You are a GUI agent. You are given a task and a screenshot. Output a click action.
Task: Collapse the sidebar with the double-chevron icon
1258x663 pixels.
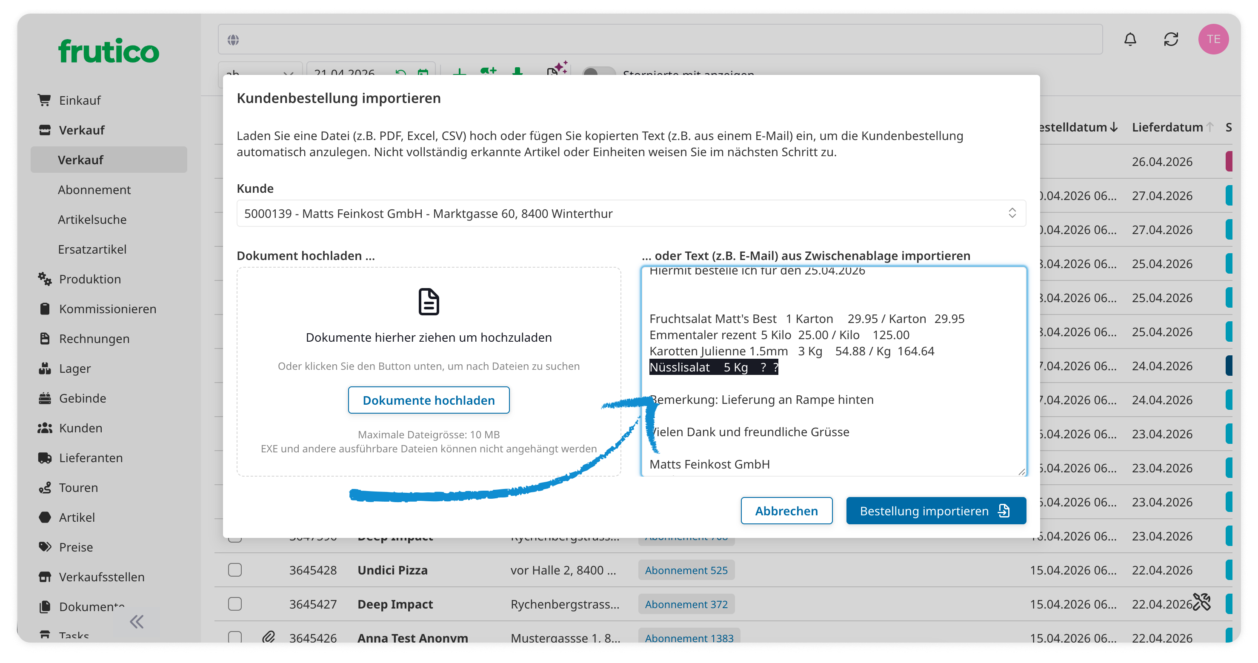click(x=137, y=621)
